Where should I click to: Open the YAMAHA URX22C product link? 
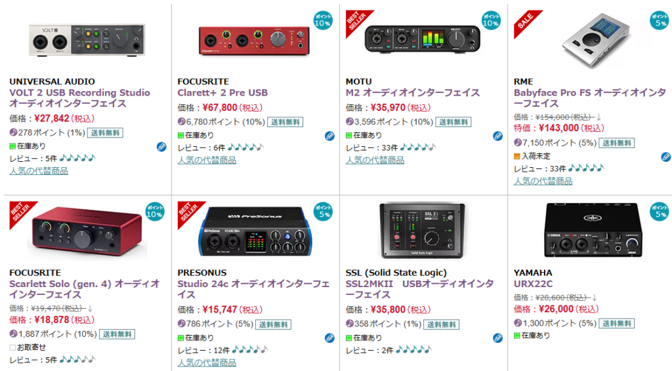pos(533,284)
